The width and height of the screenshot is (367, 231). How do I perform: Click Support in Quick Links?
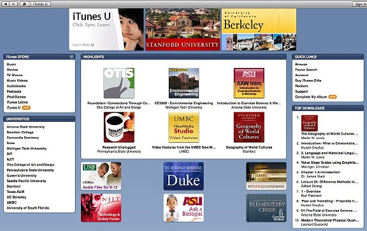[301, 91]
